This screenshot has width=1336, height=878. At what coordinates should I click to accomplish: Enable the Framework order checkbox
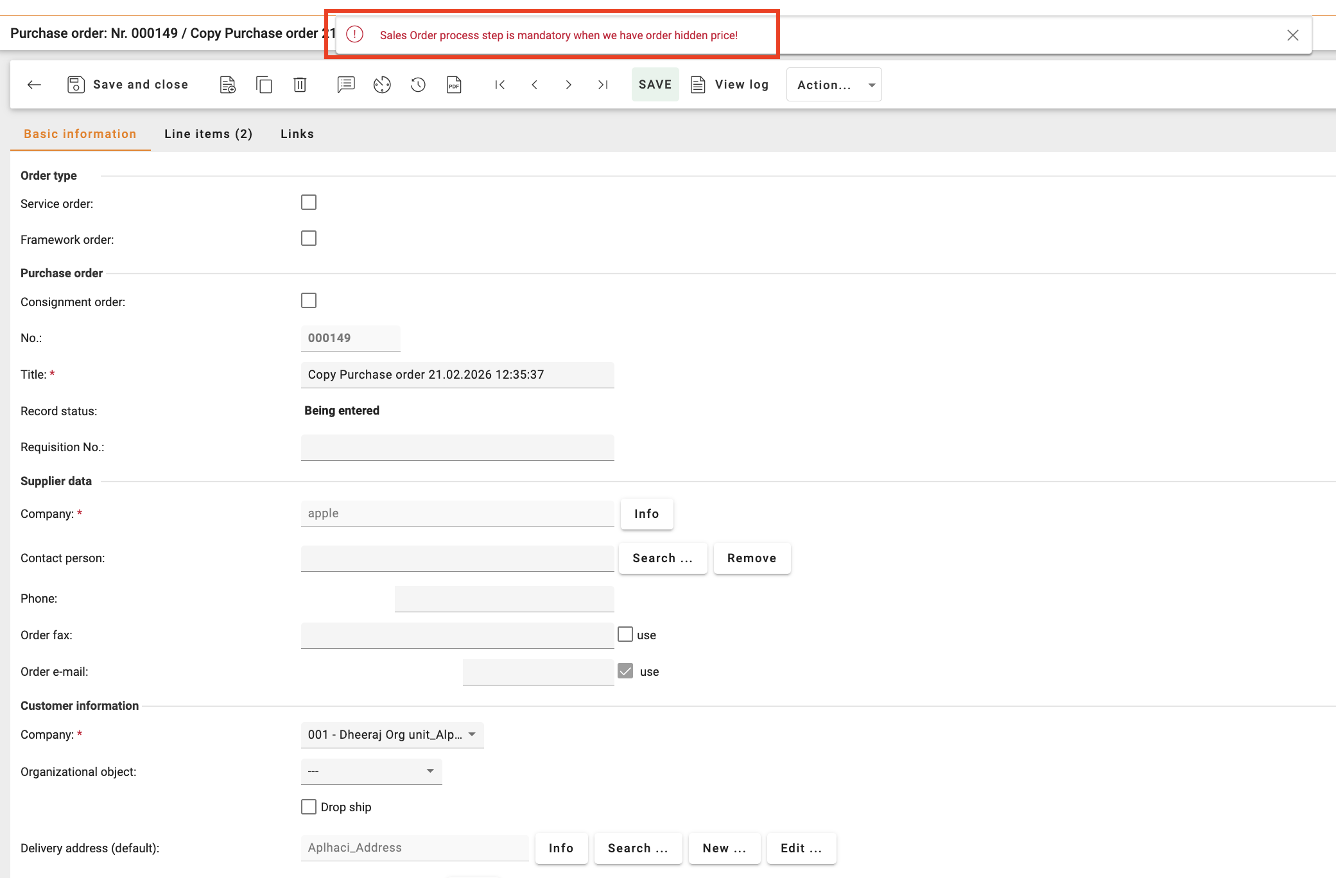(309, 237)
